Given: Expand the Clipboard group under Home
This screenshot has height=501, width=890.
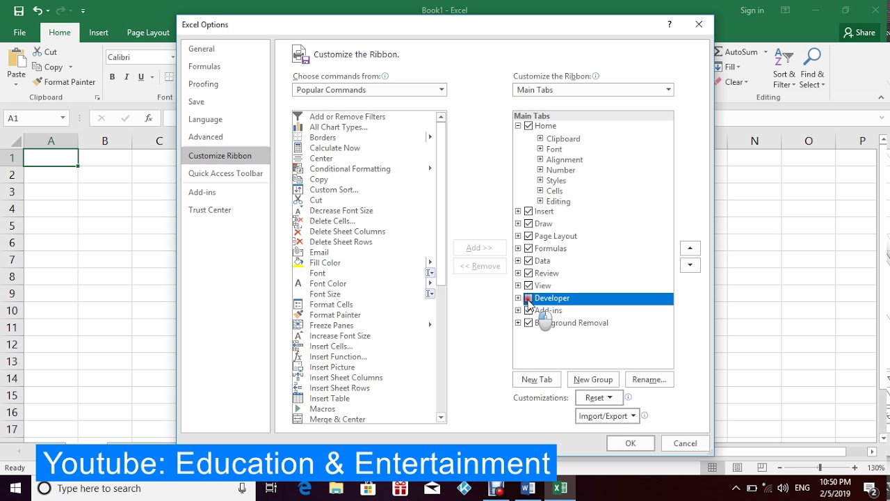Looking at the screenshot, I should click(540, 138).
